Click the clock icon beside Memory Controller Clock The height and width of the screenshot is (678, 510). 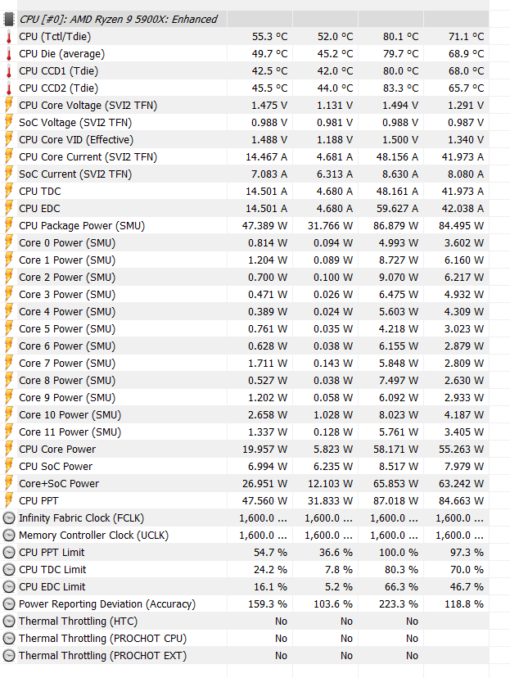(9, 536)
